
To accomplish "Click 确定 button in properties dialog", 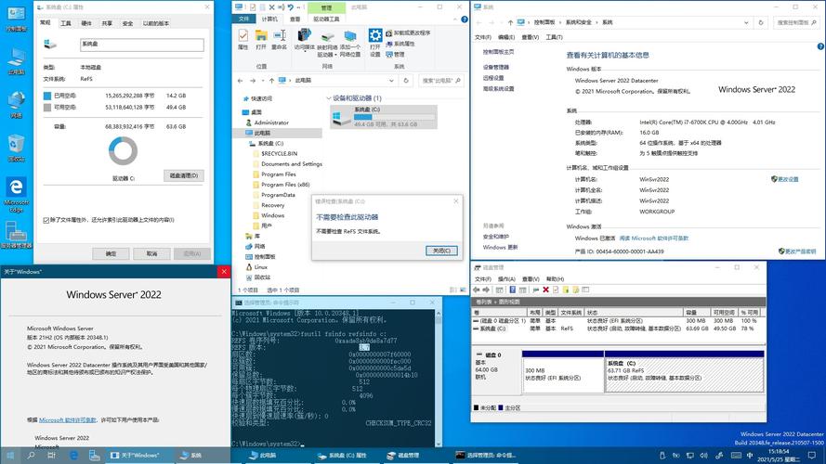I will point(111,253).
